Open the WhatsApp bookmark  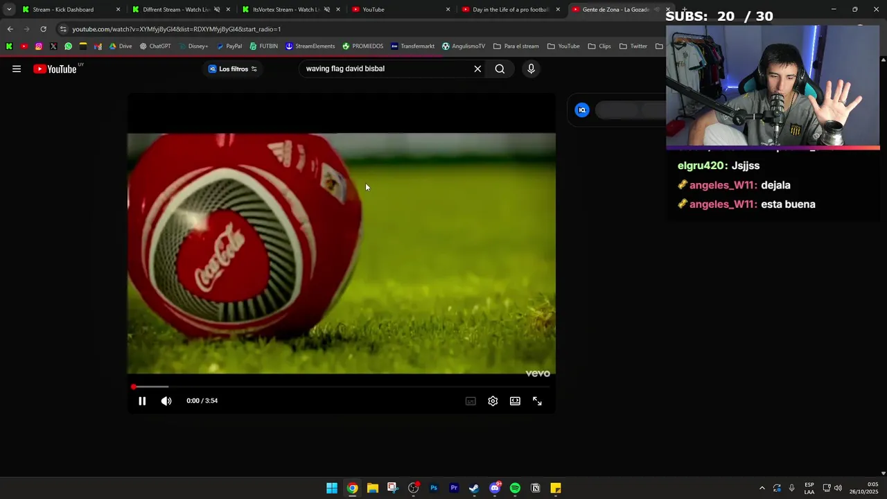[68, 46]
